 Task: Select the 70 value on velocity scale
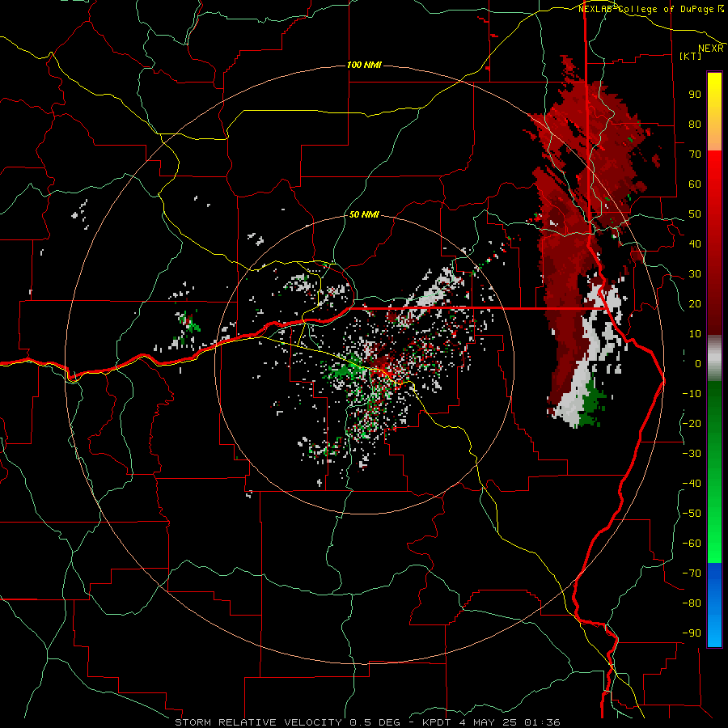(x=695, y=154)
